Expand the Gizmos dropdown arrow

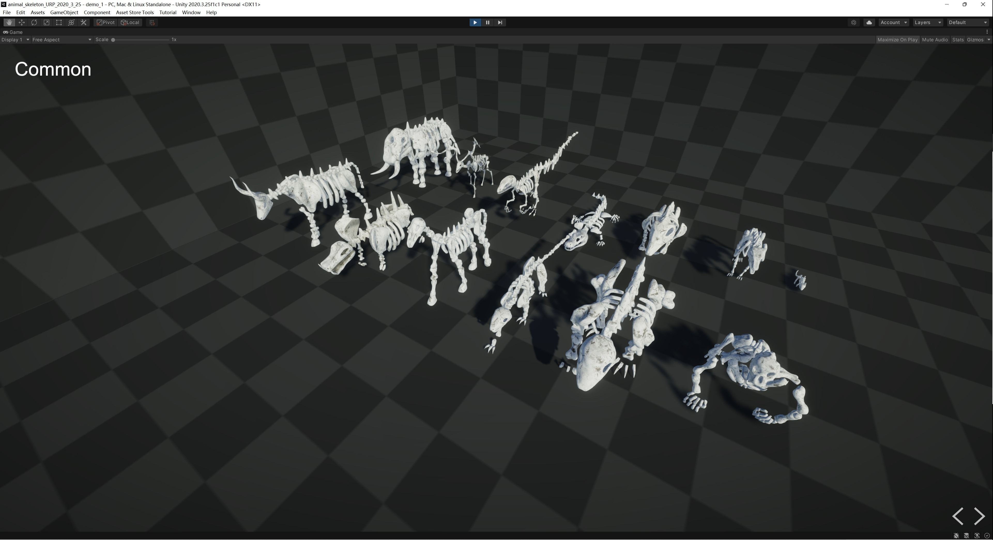click(988, 40)
